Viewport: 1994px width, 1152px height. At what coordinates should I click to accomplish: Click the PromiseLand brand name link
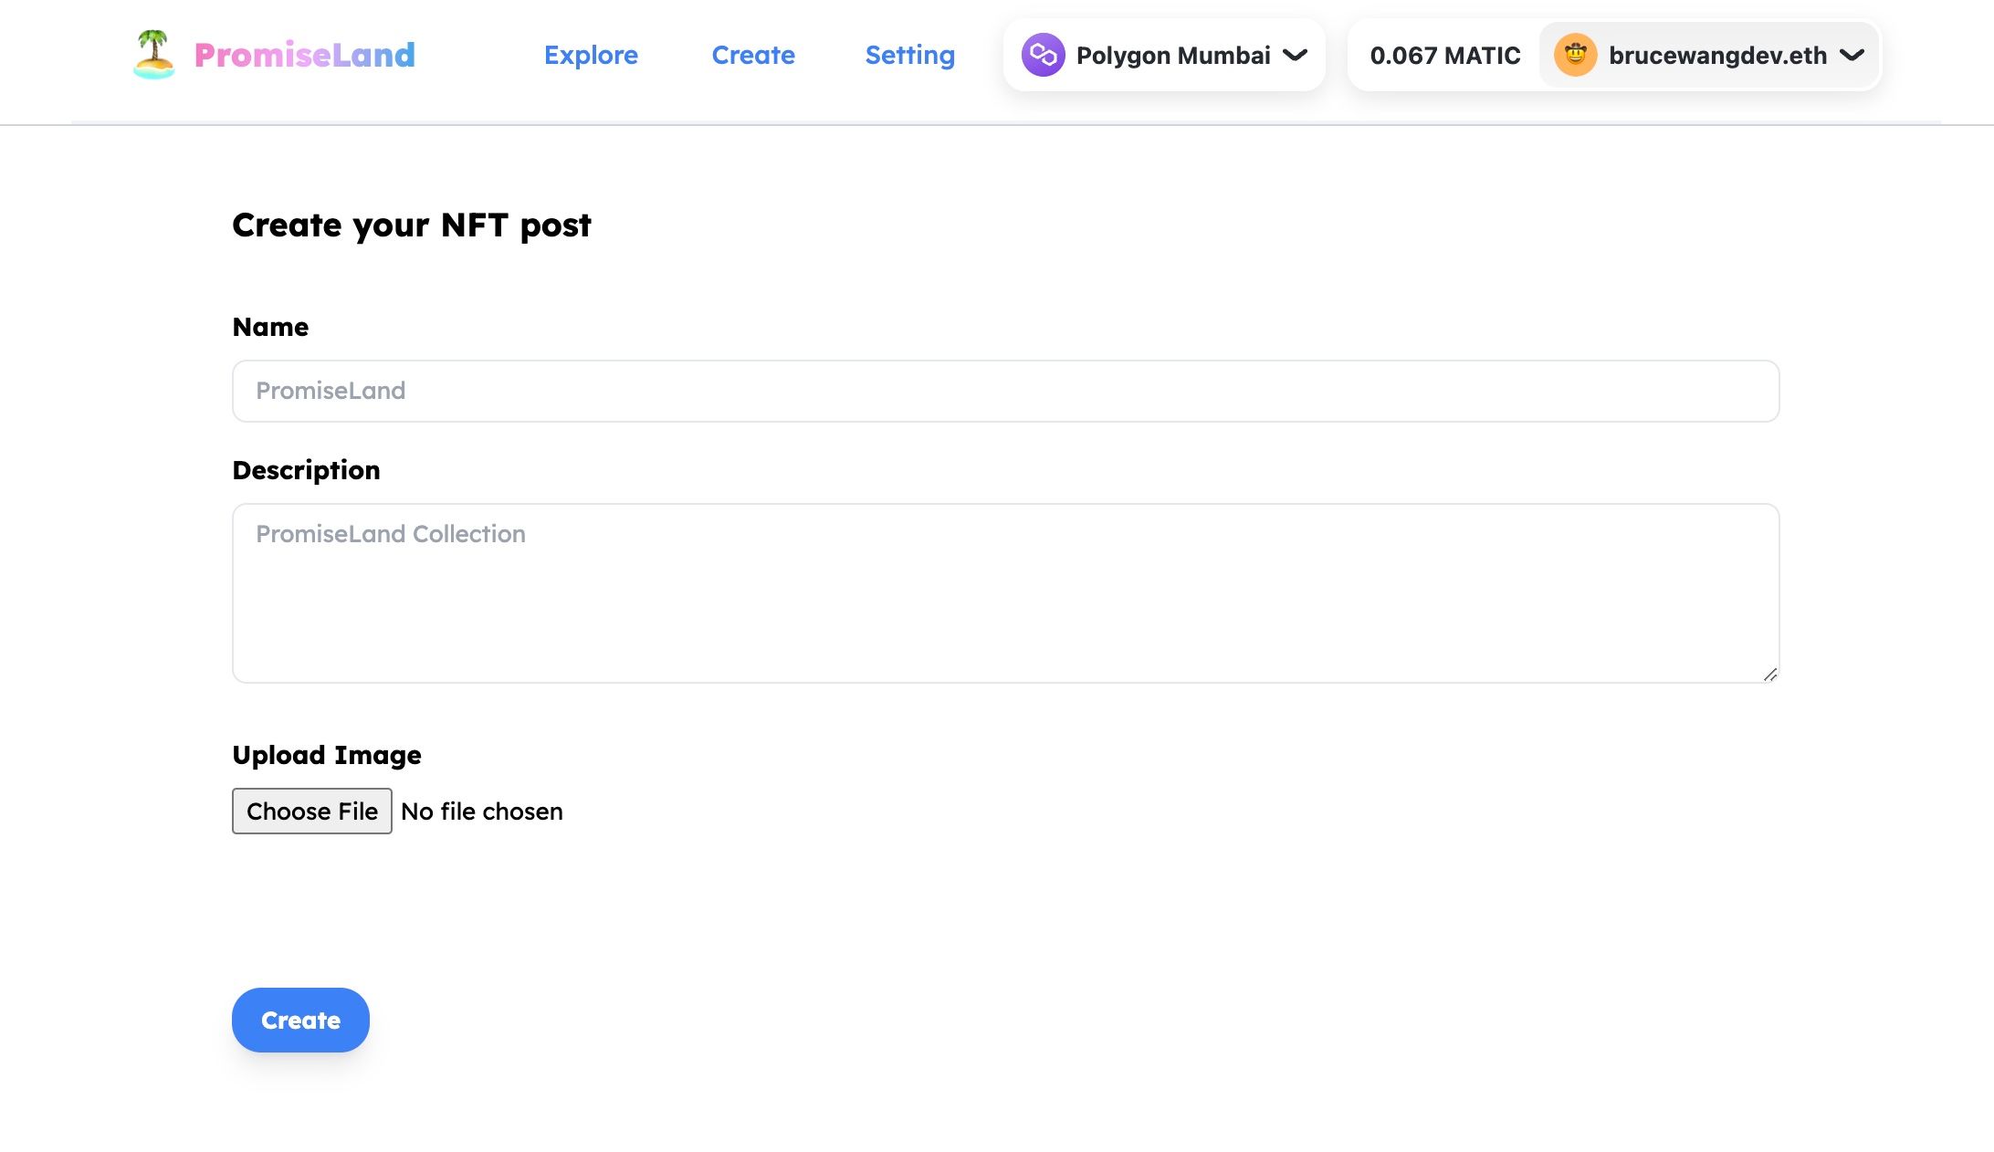pos(305,55)
